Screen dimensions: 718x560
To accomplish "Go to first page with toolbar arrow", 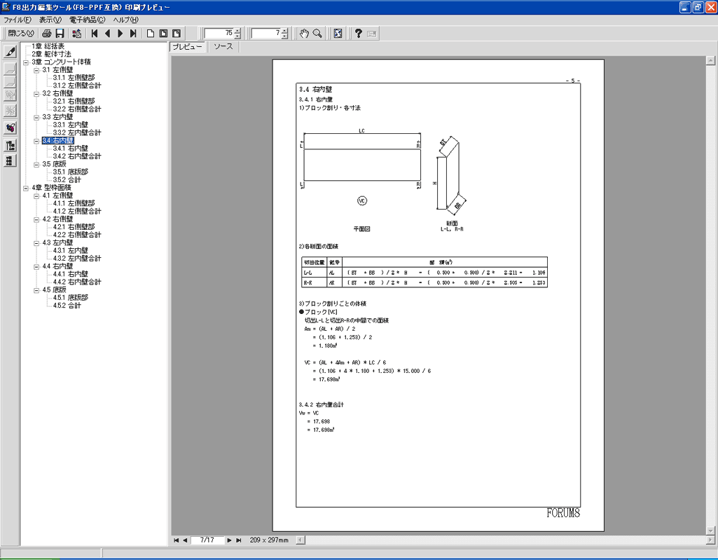I will click(x=95, y=34).
